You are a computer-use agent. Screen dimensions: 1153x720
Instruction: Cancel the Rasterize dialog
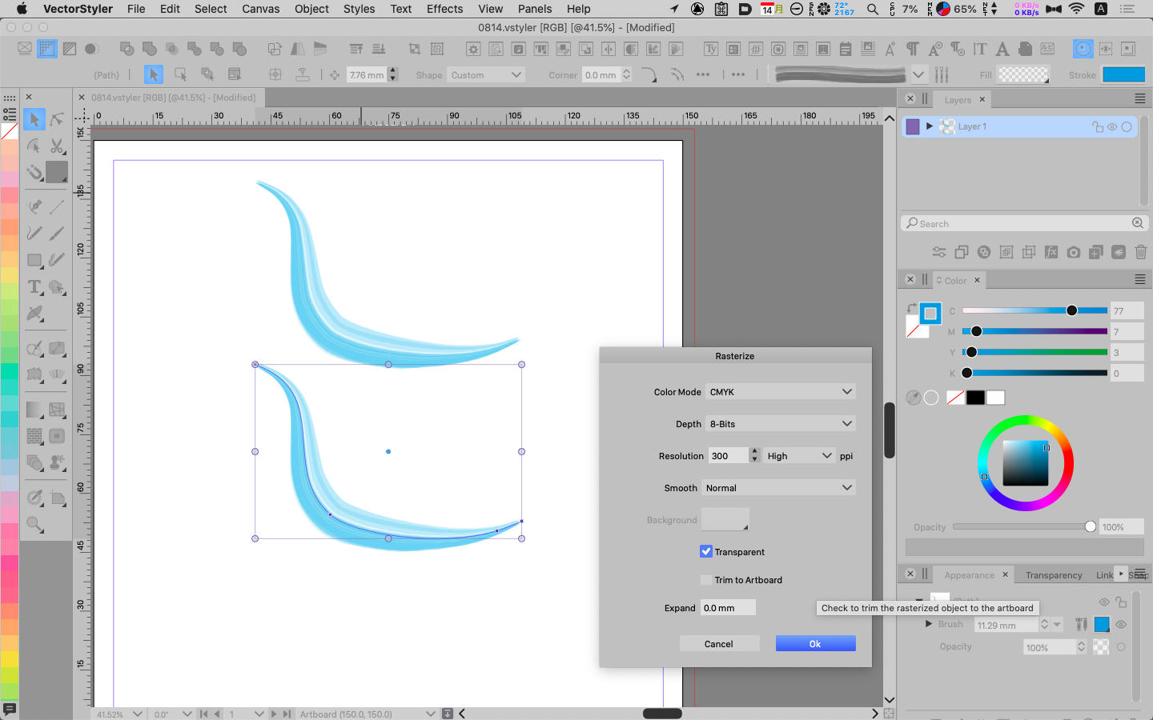pyautogui.click(x=718, y=644)
